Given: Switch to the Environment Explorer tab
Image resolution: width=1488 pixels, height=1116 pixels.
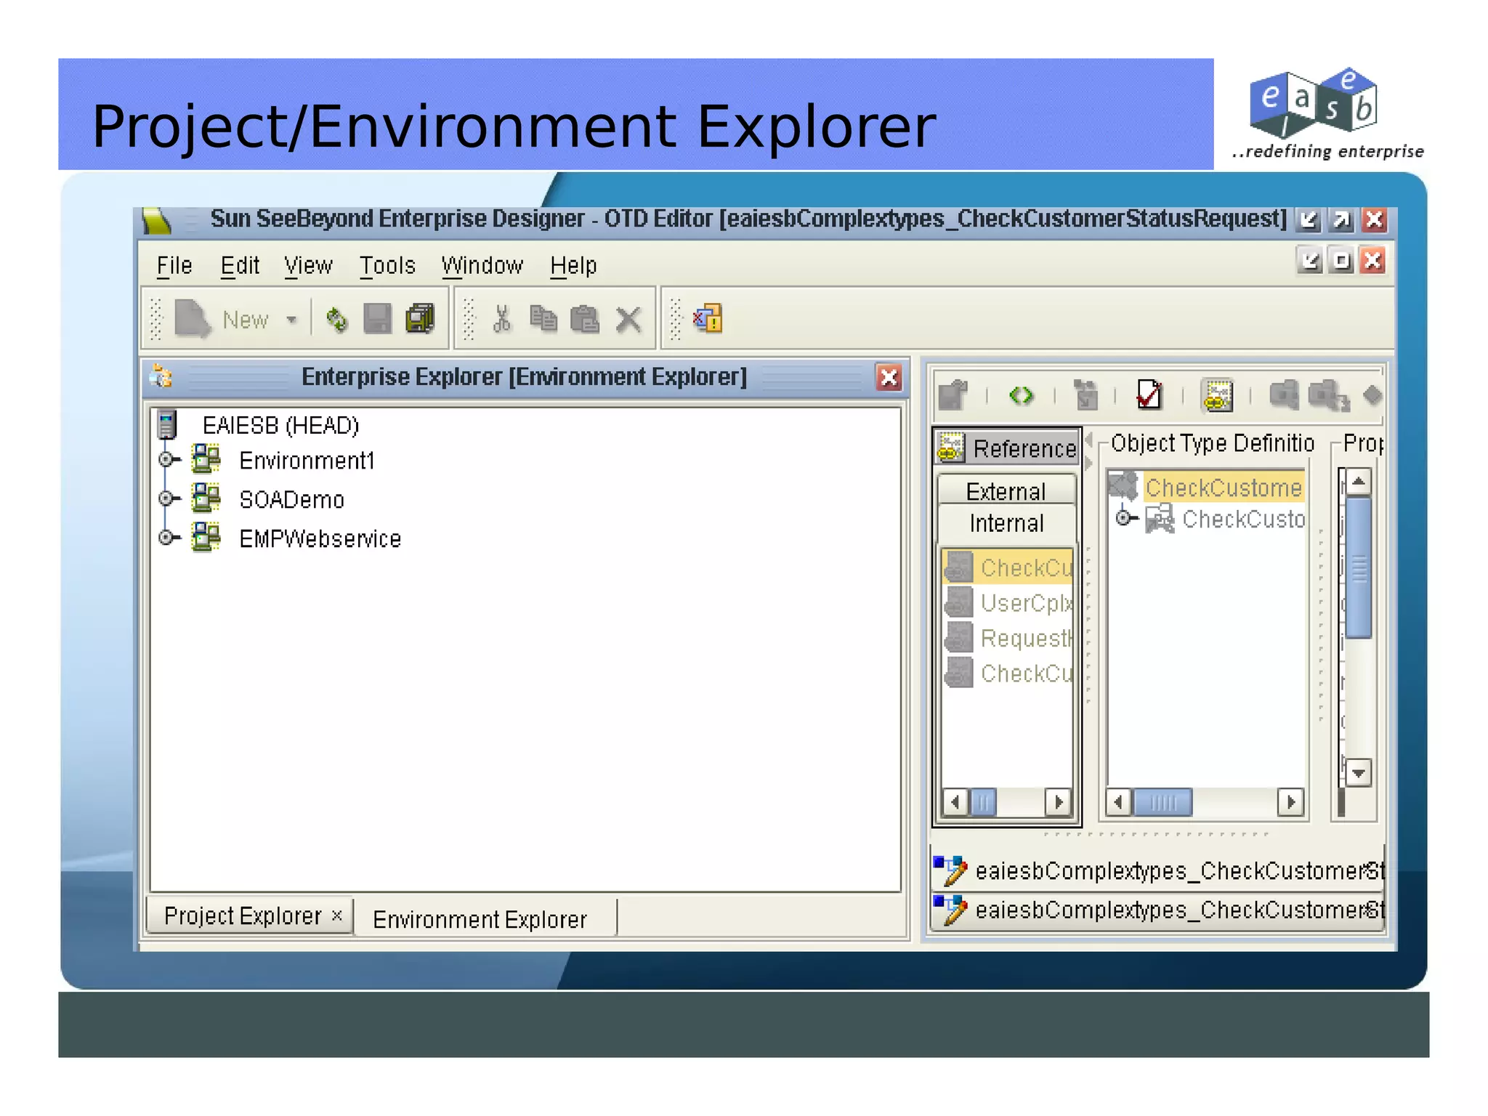Looking at the screenshot, I should pyautogui.click(x=480, y=920).
